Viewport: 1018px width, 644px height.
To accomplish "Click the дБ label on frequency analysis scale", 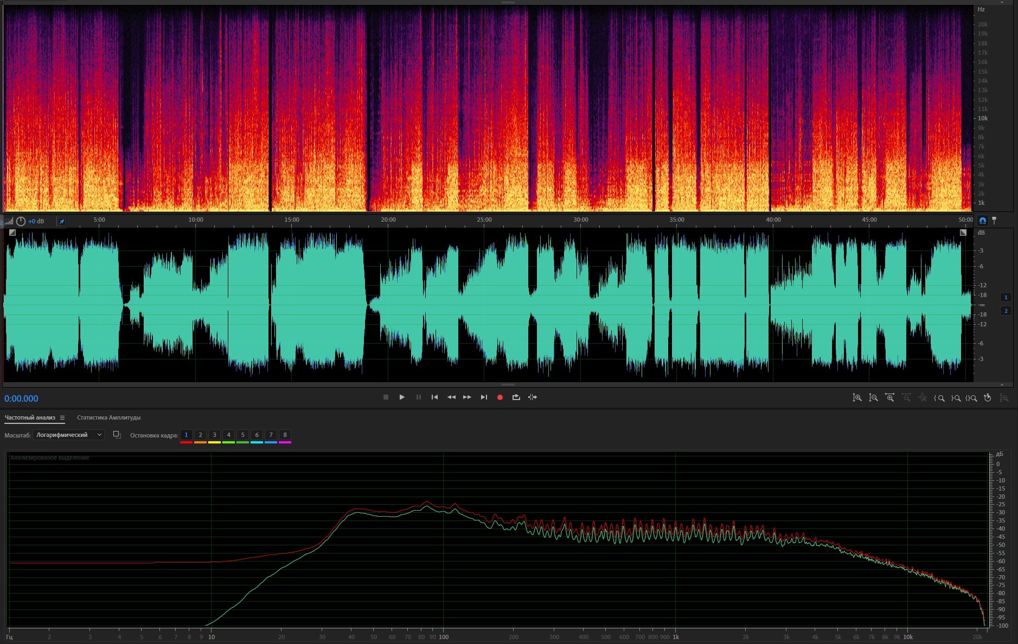I will (x=1000, y=454).
